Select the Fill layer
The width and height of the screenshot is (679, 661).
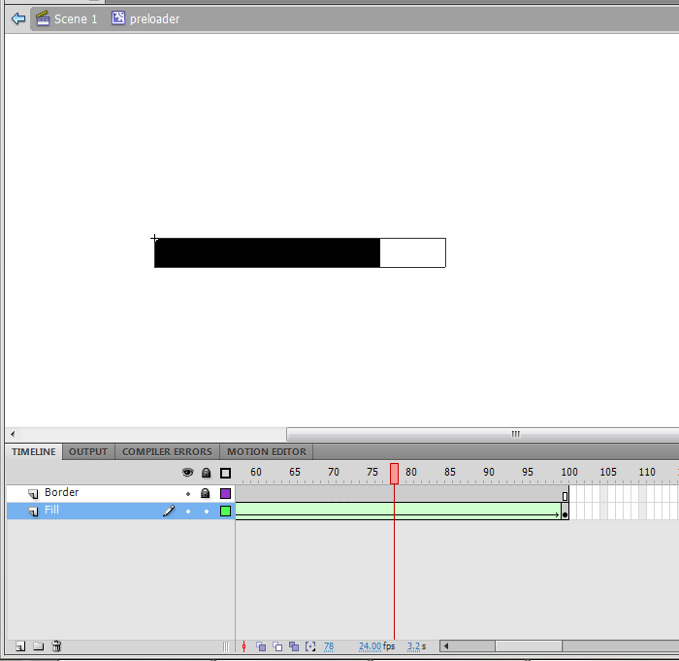[51, 511]
